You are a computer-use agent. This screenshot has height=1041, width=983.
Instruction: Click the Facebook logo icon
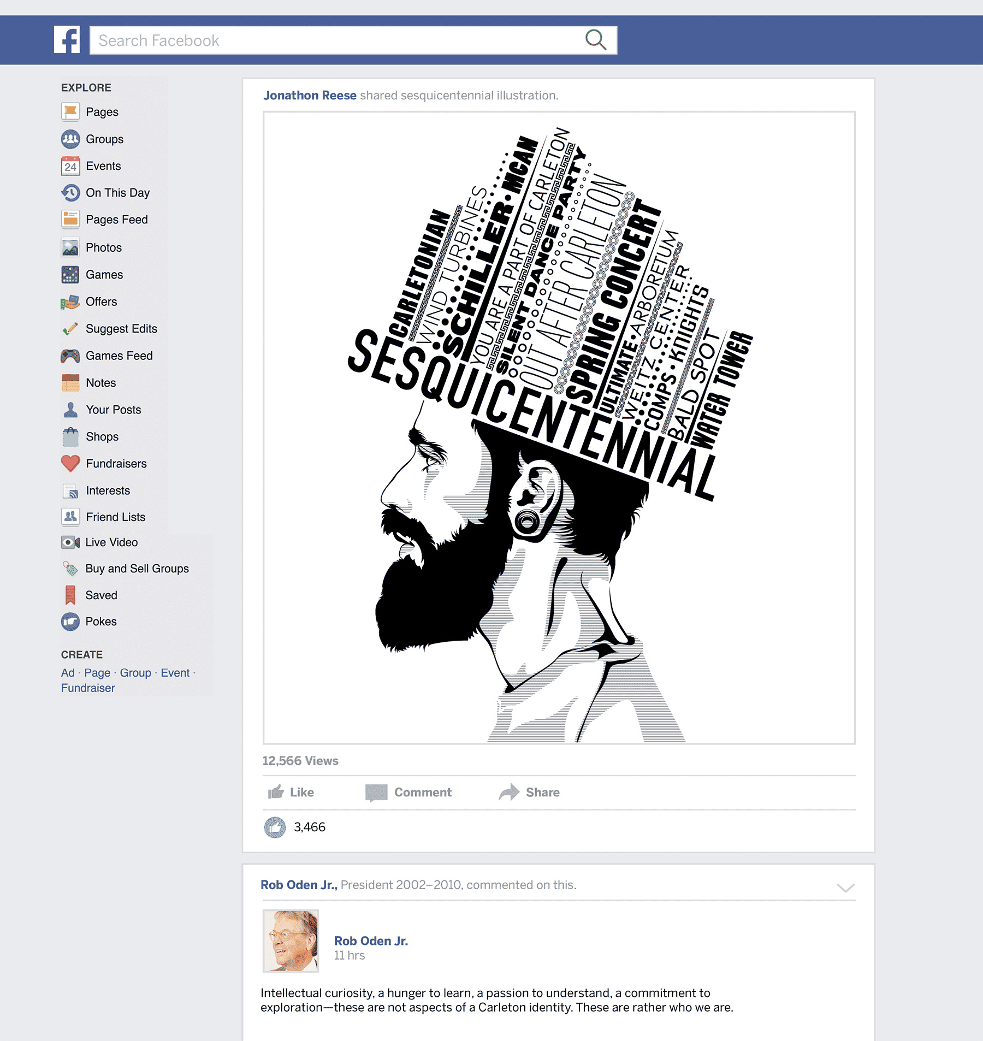click(x=67, y=40)
